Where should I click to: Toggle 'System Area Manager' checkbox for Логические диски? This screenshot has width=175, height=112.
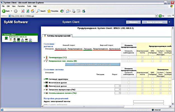click(160, 86)
